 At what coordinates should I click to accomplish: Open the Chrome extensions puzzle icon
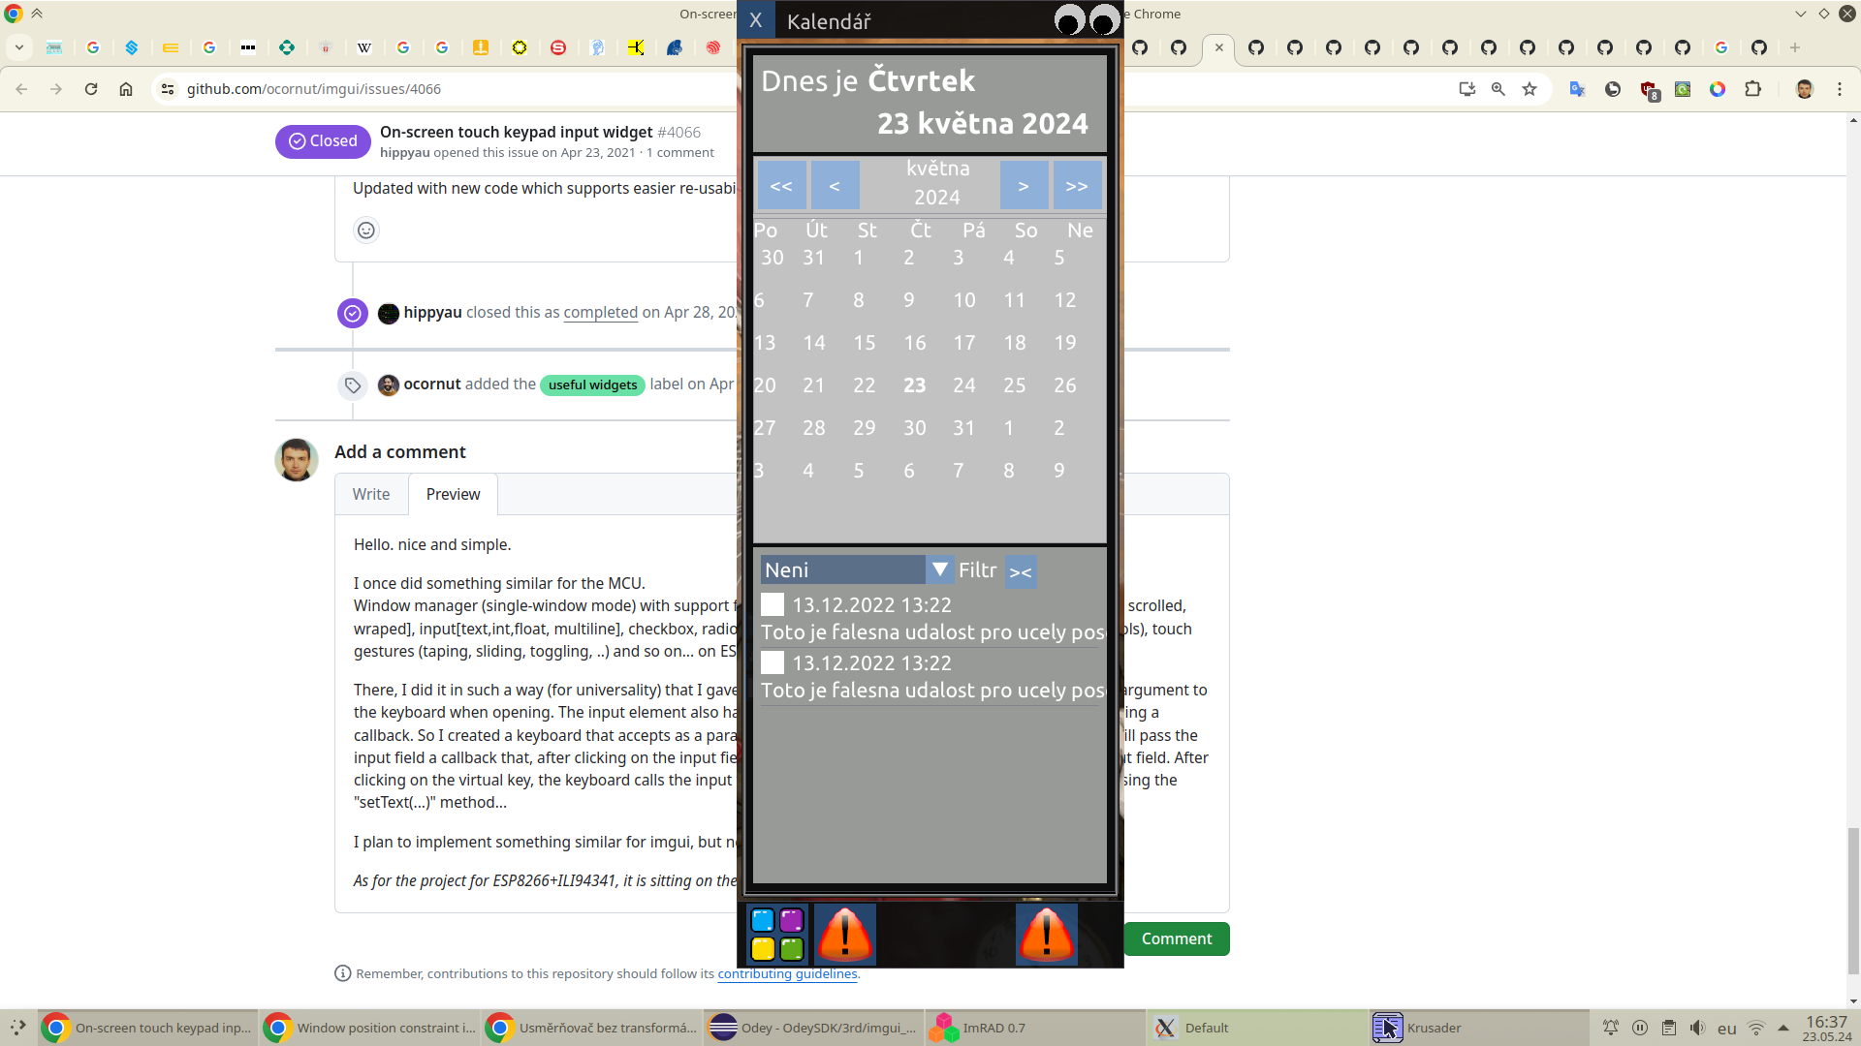click(1752, 89)
